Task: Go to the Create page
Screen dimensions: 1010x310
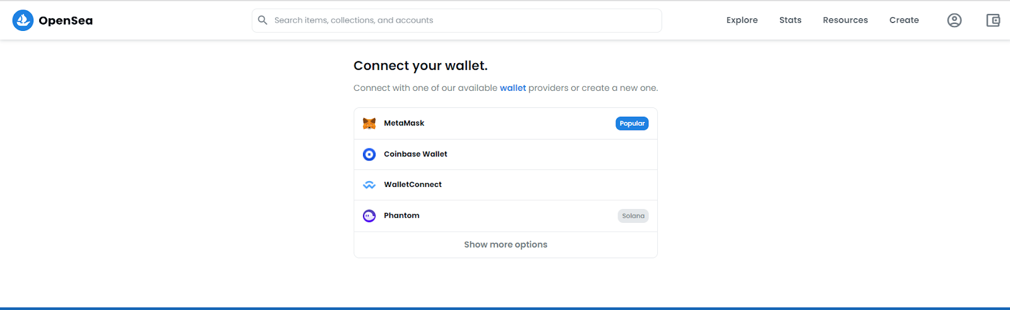Action: pyautogui.click(x=904, y=20)
